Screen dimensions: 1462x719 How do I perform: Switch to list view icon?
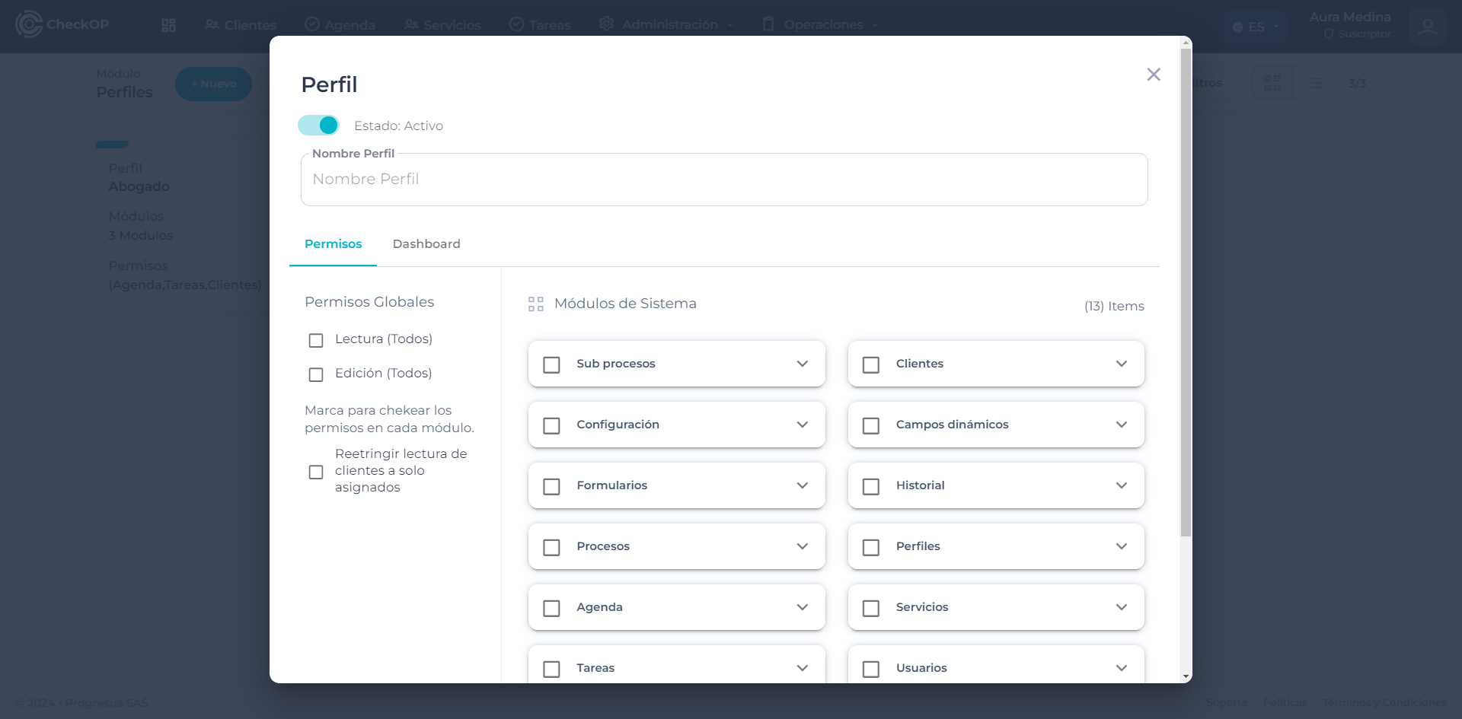tap(1316, 83)
